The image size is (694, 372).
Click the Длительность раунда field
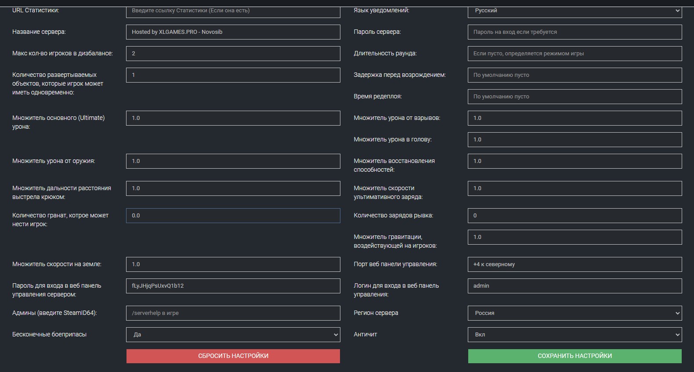click(575, 54)
